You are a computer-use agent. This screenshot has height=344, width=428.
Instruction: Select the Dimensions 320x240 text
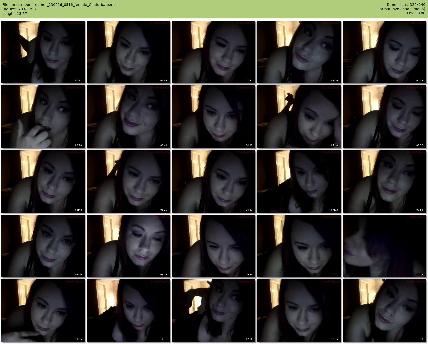[406, 5]
